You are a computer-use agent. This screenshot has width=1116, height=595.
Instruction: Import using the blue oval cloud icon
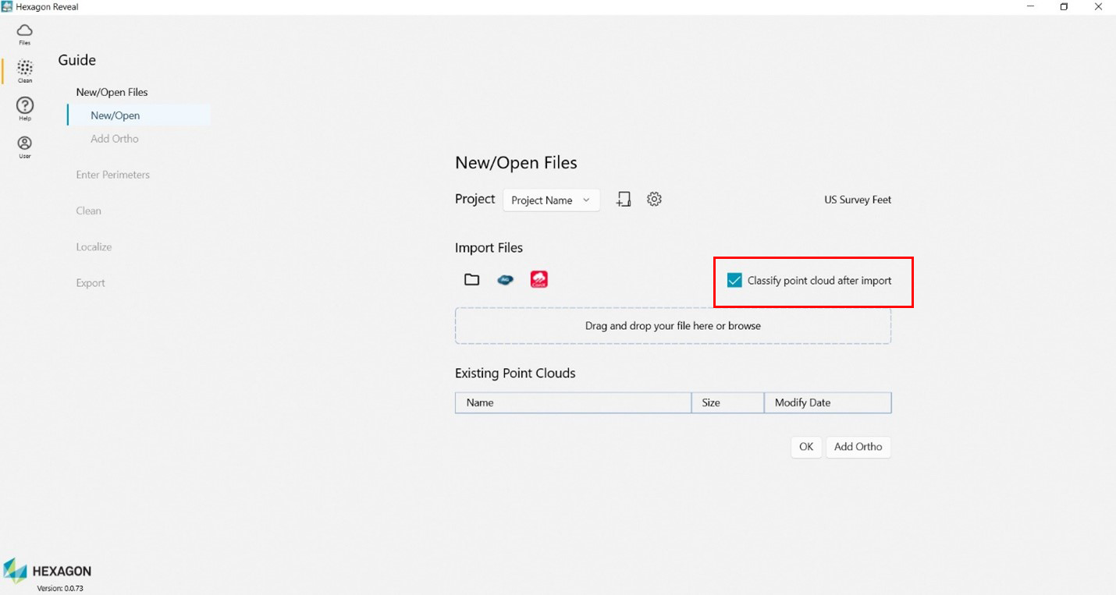pyautogui.click(x=505, y=279)
